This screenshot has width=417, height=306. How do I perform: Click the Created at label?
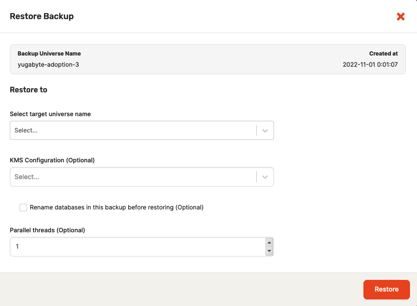tap(383, 54)
